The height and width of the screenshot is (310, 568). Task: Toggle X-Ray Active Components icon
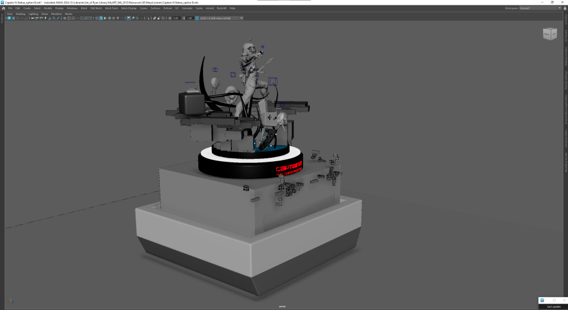click(159, 18)
